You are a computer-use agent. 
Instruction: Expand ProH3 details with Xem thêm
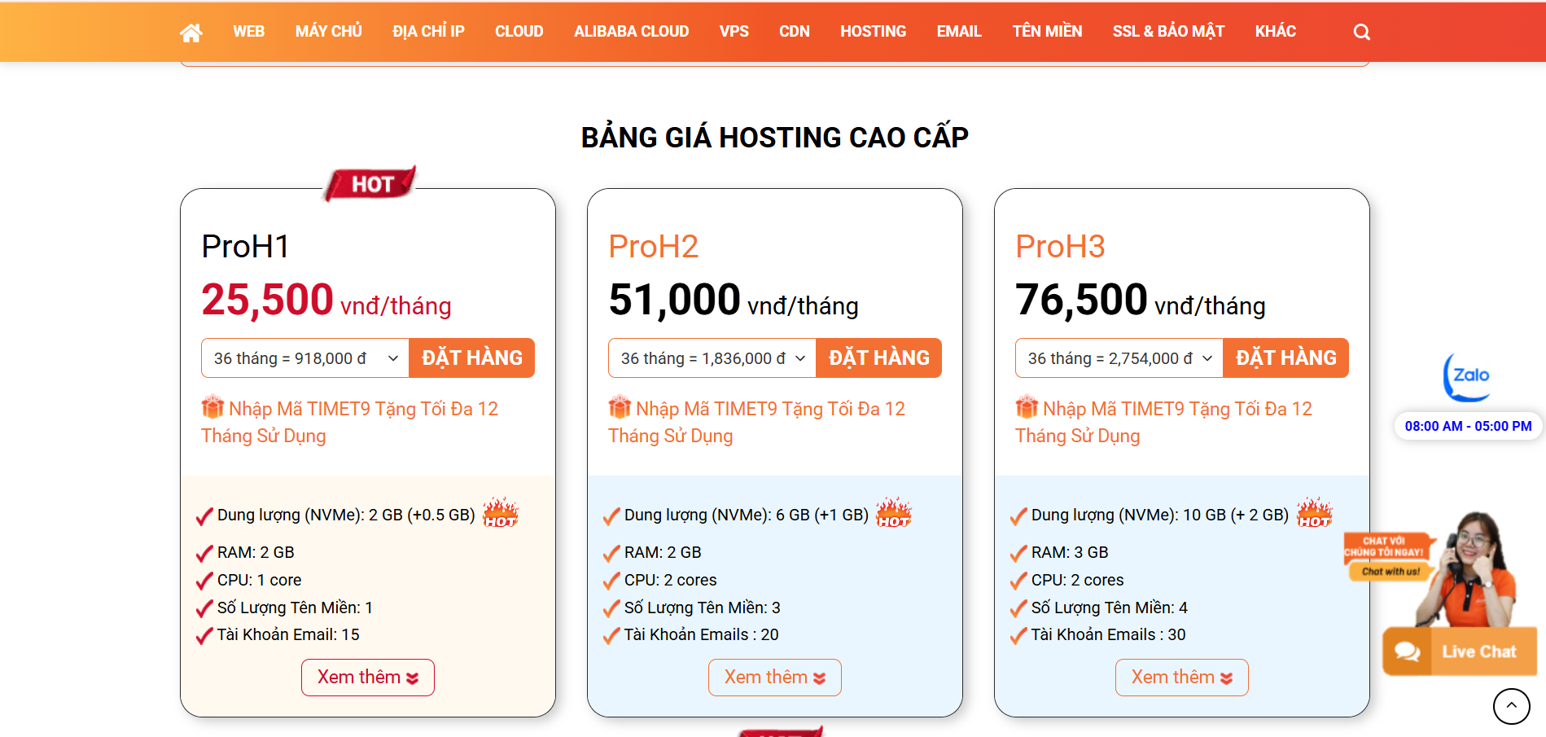point(1182,678)
